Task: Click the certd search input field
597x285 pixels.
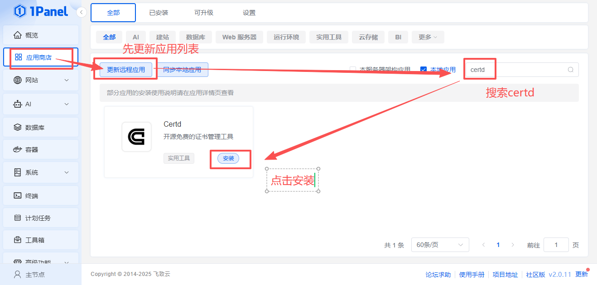Action: pyautogui.click(x=516, y=70)
